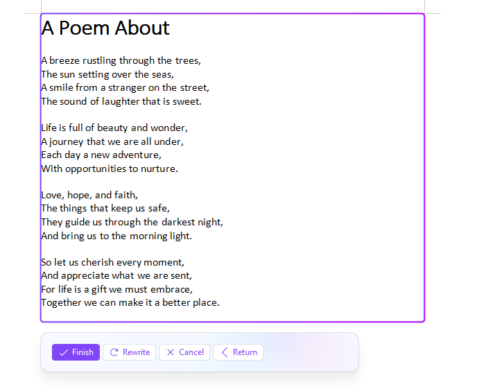479x389 pixels.
Task: Click on "The sound of laughter that is sweet."
Action: coord(121,101)
